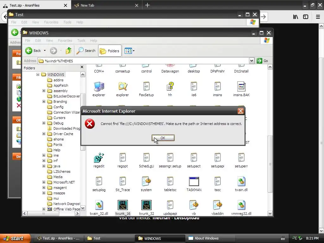This screenshot has height=243, width=324.
Task: Select the twunk_32 file icon
Action: click(x=146, y=208)
